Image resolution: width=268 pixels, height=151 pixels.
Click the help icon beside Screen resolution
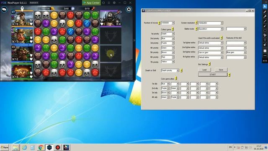tap(196, 23)
